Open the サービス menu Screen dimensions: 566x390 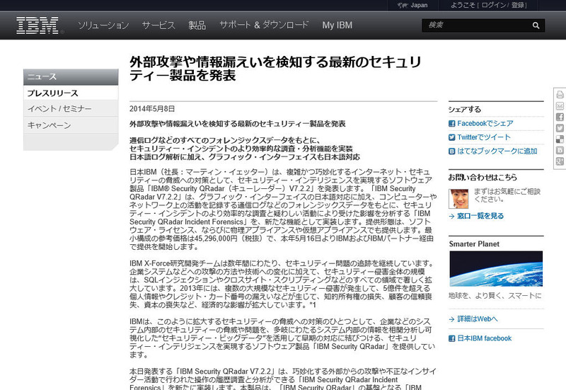(158, 25)
